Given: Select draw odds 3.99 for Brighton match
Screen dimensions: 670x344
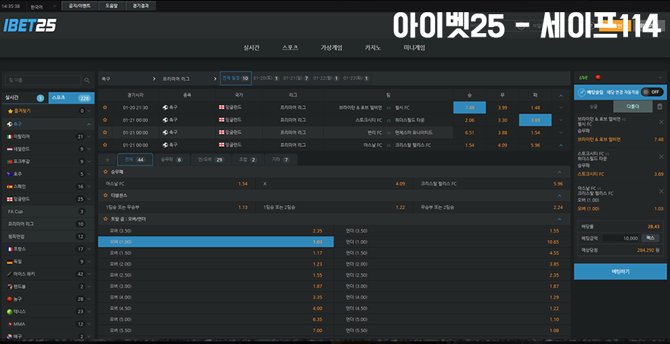Looking at the screenshot, I should click(x=502, y=108).
